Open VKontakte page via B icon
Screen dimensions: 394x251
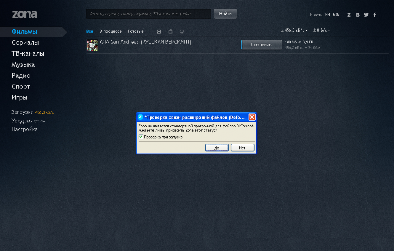[358, 15]
